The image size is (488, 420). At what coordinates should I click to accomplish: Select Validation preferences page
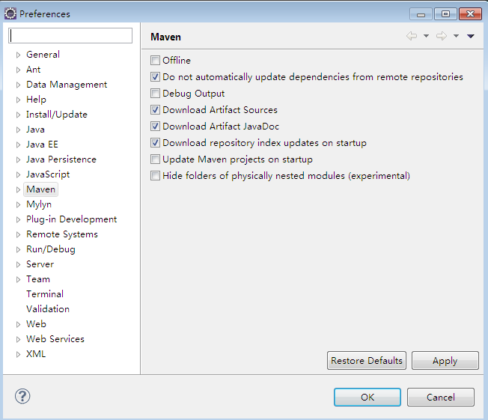pos(48,309)
